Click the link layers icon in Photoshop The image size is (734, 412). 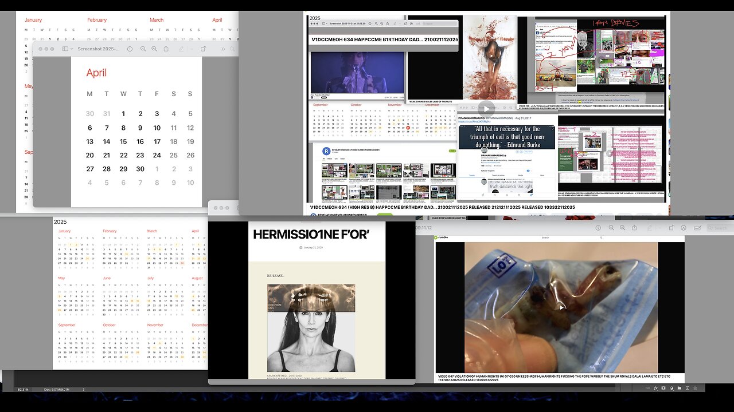(x=647, y=388)
